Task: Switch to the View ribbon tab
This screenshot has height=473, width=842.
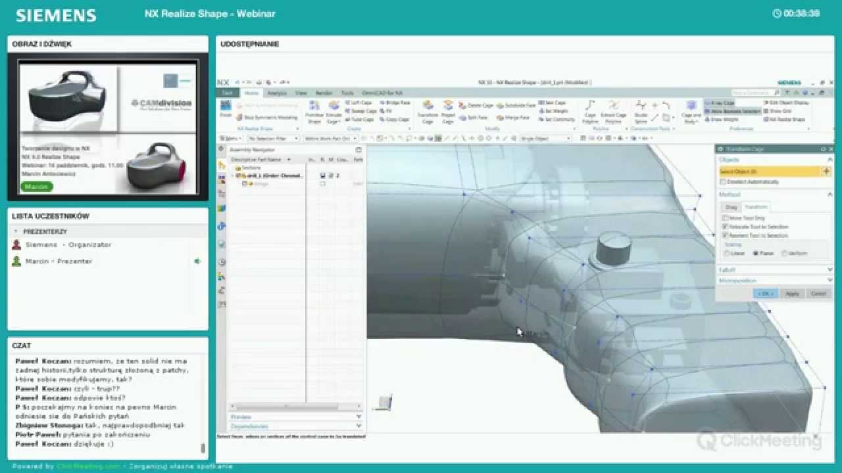Action: click(301, 93)
